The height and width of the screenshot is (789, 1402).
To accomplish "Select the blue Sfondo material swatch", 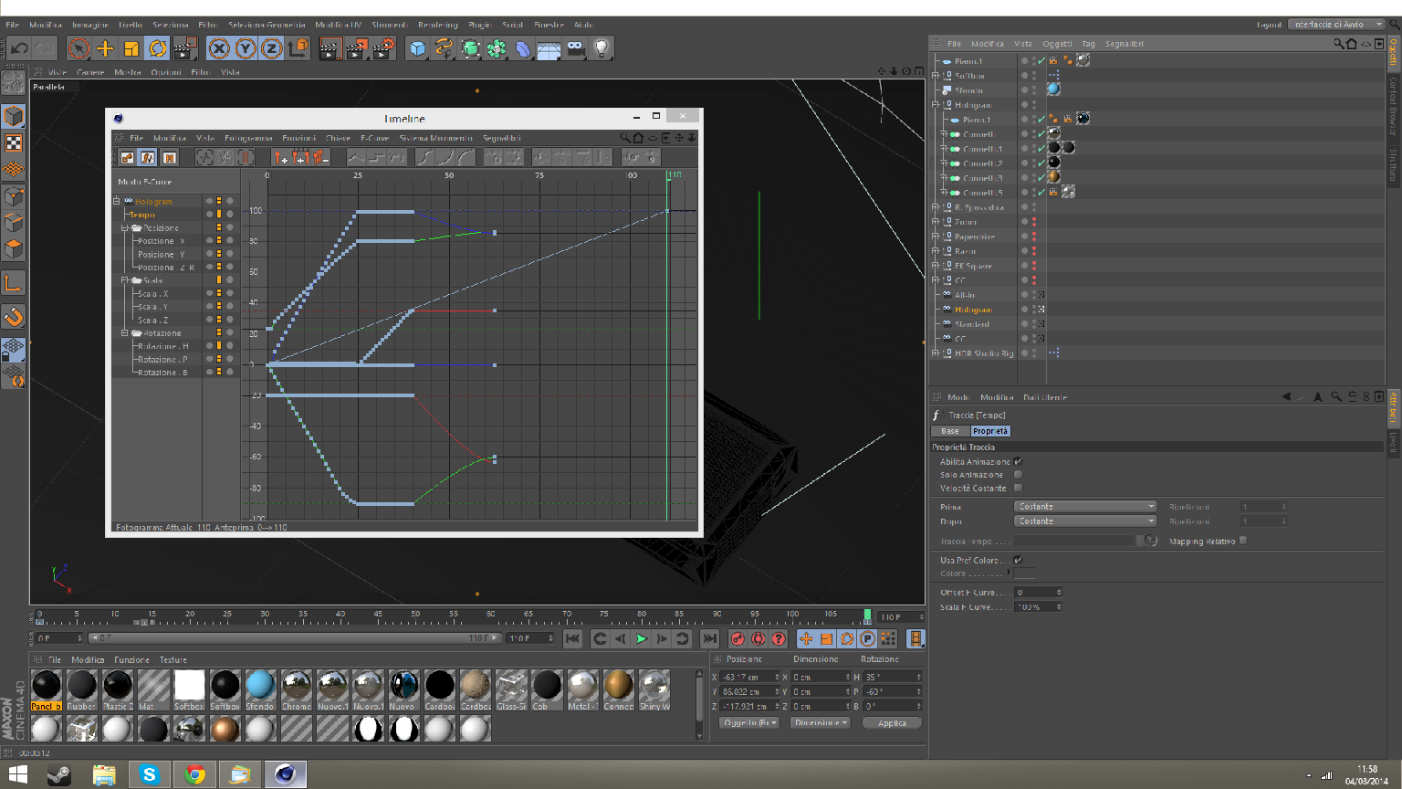I will coord(260,686).
